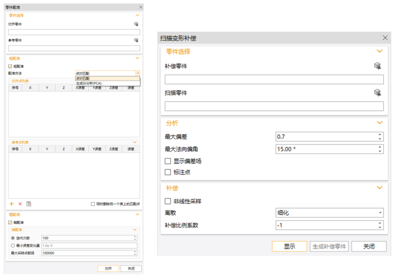Tick the 非线性采样 checkbox

(168, 201)
